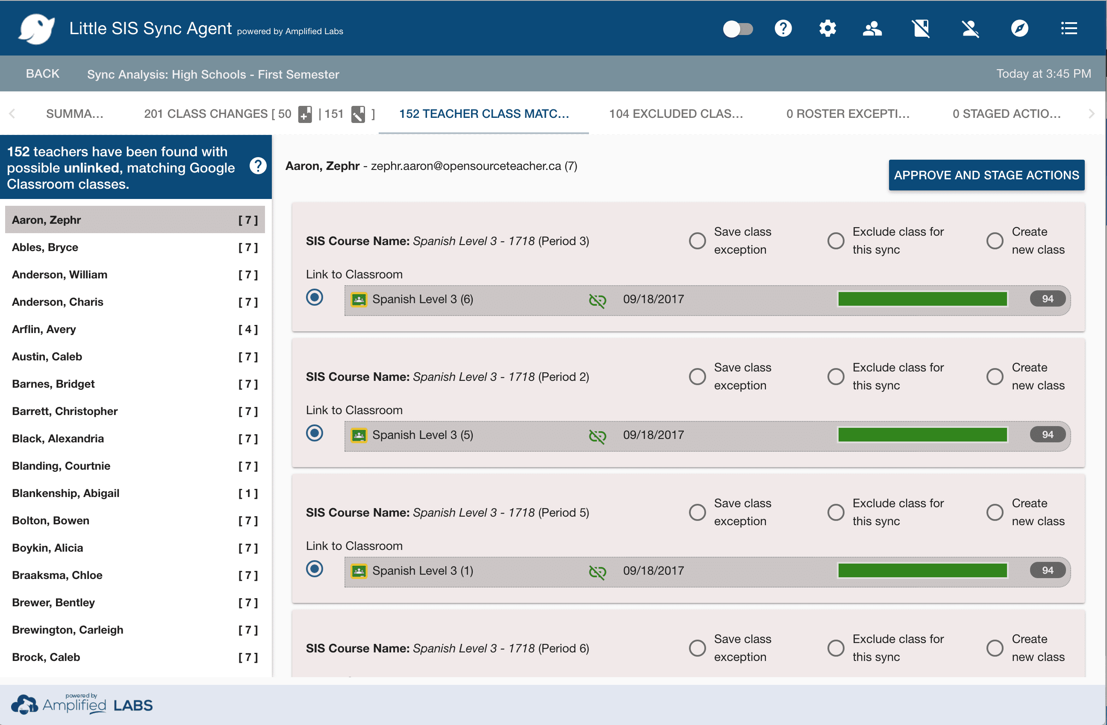Select Create new class for Period 6

[x=995, y=648]
